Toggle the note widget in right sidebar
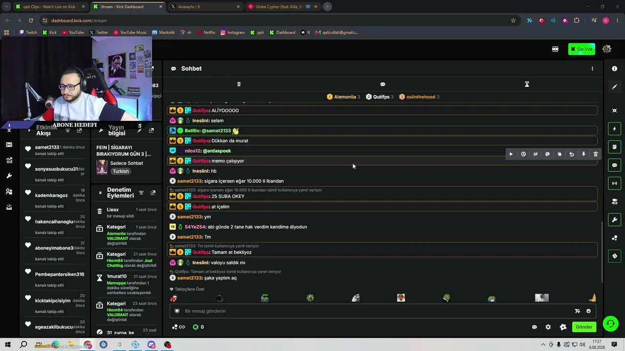 click(x=614, y=147)
